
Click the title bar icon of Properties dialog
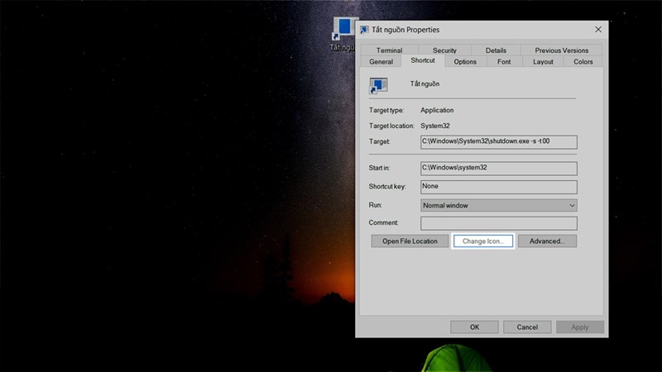365,29
